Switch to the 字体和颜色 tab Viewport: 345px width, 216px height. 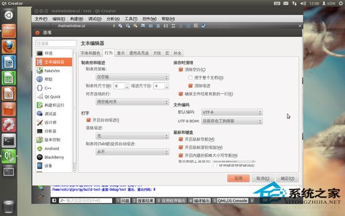[x=90, y=53]
